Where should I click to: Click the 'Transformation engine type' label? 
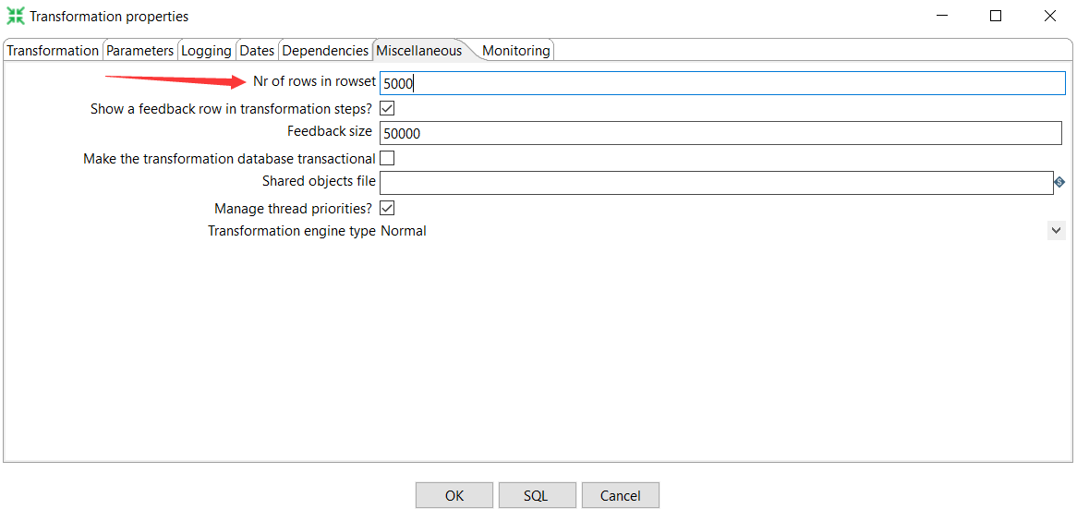coord(292,232)
